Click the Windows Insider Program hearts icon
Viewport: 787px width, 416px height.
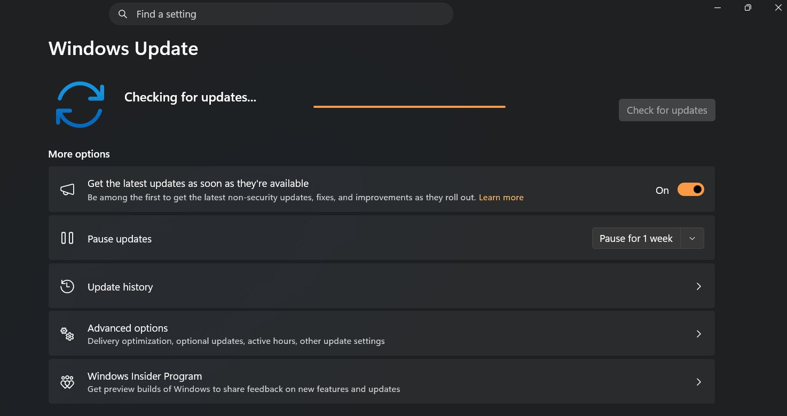[67, 382]
